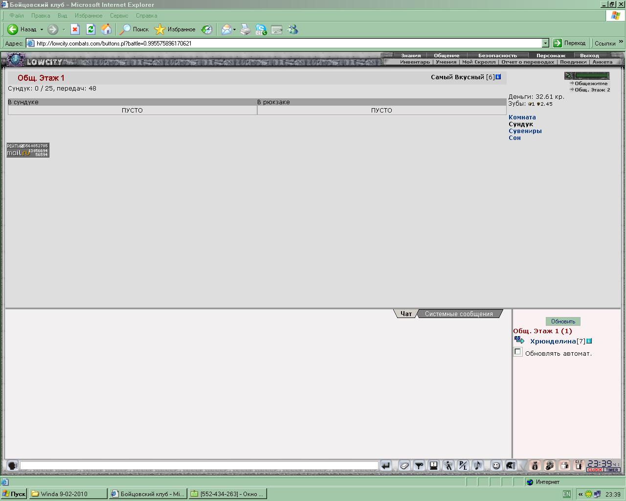
Task: Click the EXIT door icon in bottom bar
Action: pyautogui.click(x=579, y=465)
